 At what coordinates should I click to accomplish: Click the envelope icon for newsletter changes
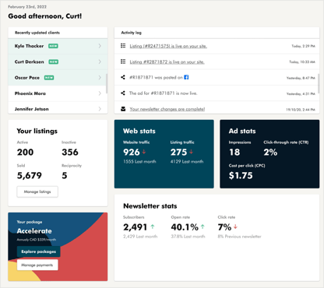(x=123, y=109)
